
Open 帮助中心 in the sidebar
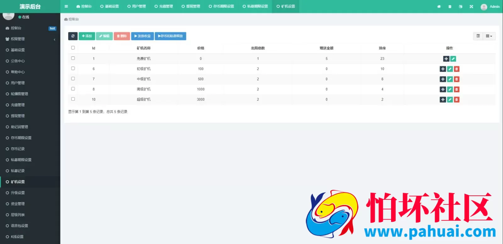pos(30,72)
